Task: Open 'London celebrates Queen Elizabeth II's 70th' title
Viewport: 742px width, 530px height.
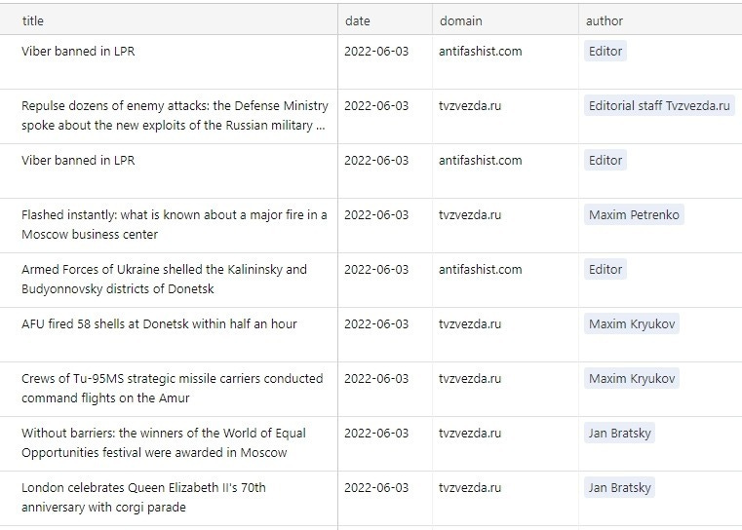Action: click(143, 498)
